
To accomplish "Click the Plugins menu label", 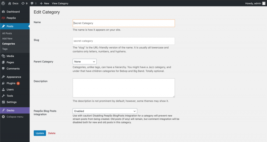I will click(11, 83).
